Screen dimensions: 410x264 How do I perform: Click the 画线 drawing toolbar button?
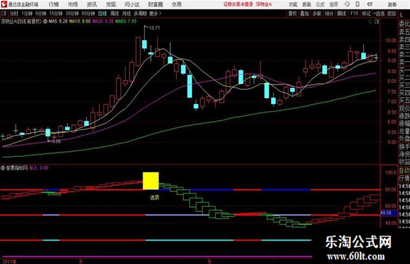(x=341, y=13)
